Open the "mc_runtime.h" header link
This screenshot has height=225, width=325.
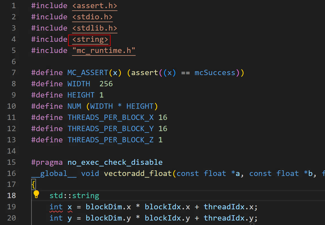tap(104, 50)
